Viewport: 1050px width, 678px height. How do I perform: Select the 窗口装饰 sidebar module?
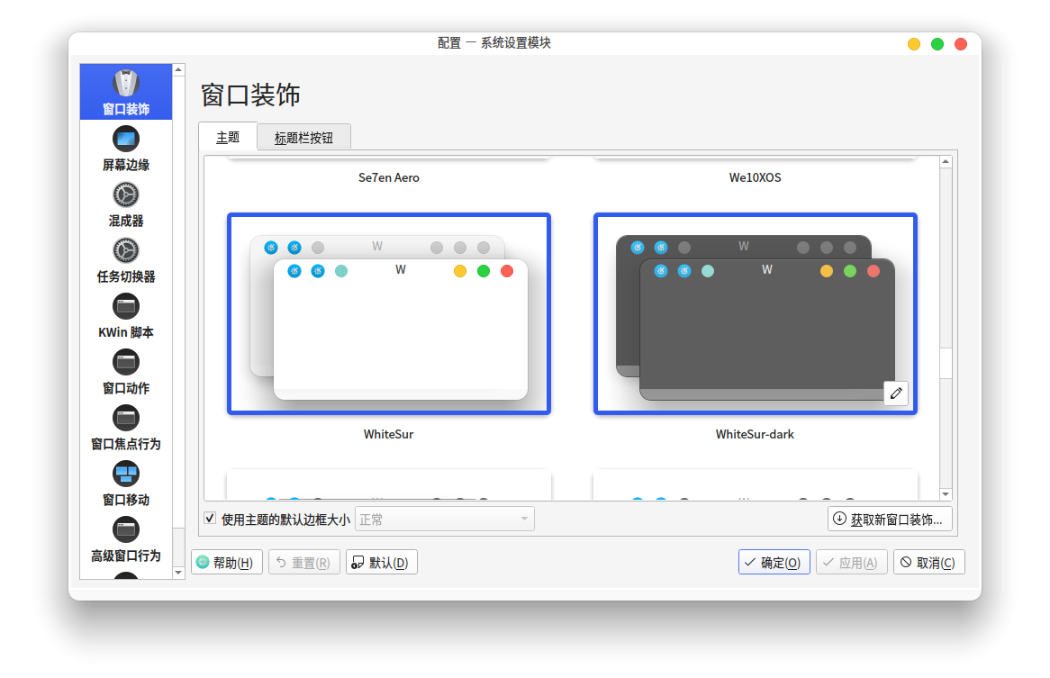[126, 93]
